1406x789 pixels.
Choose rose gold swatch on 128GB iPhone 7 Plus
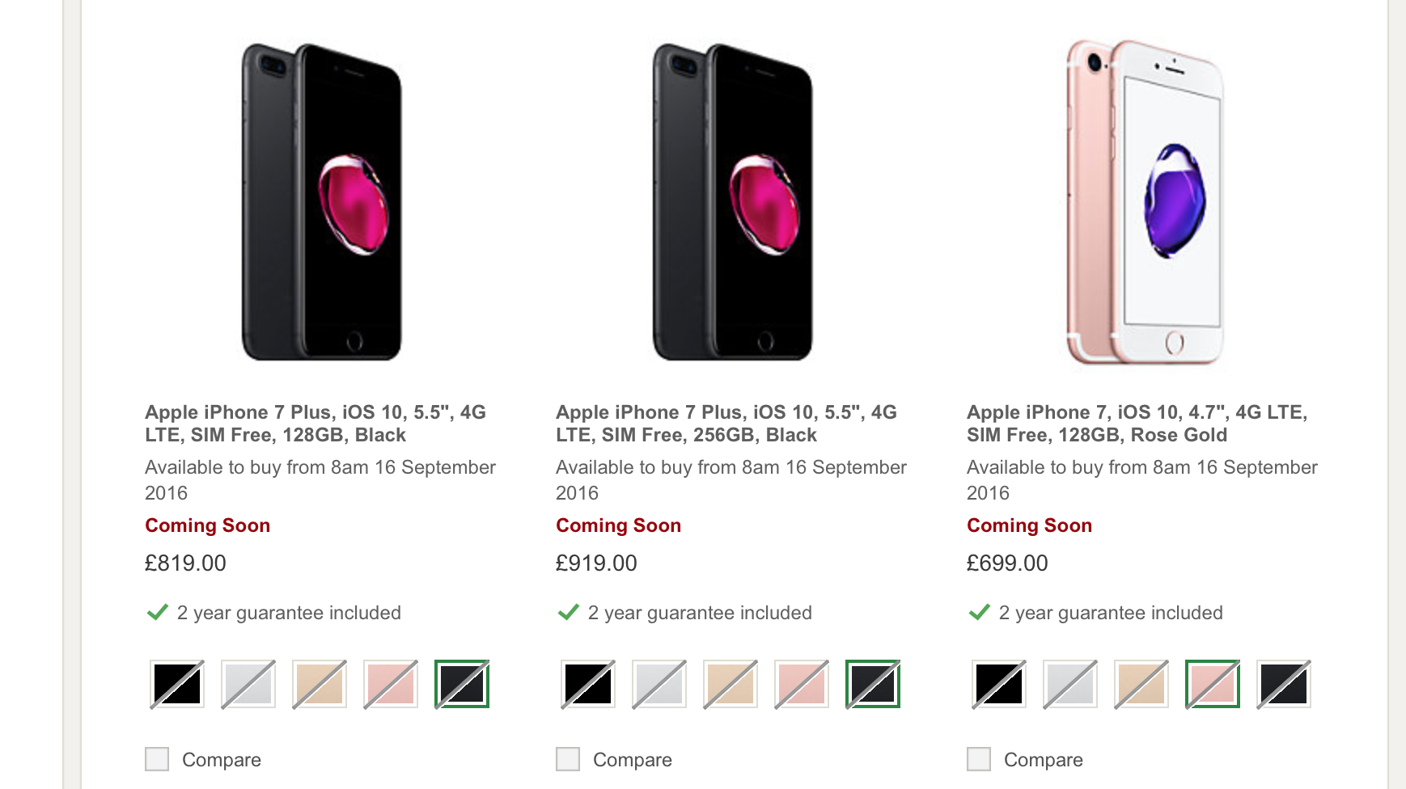pos(391,684)
